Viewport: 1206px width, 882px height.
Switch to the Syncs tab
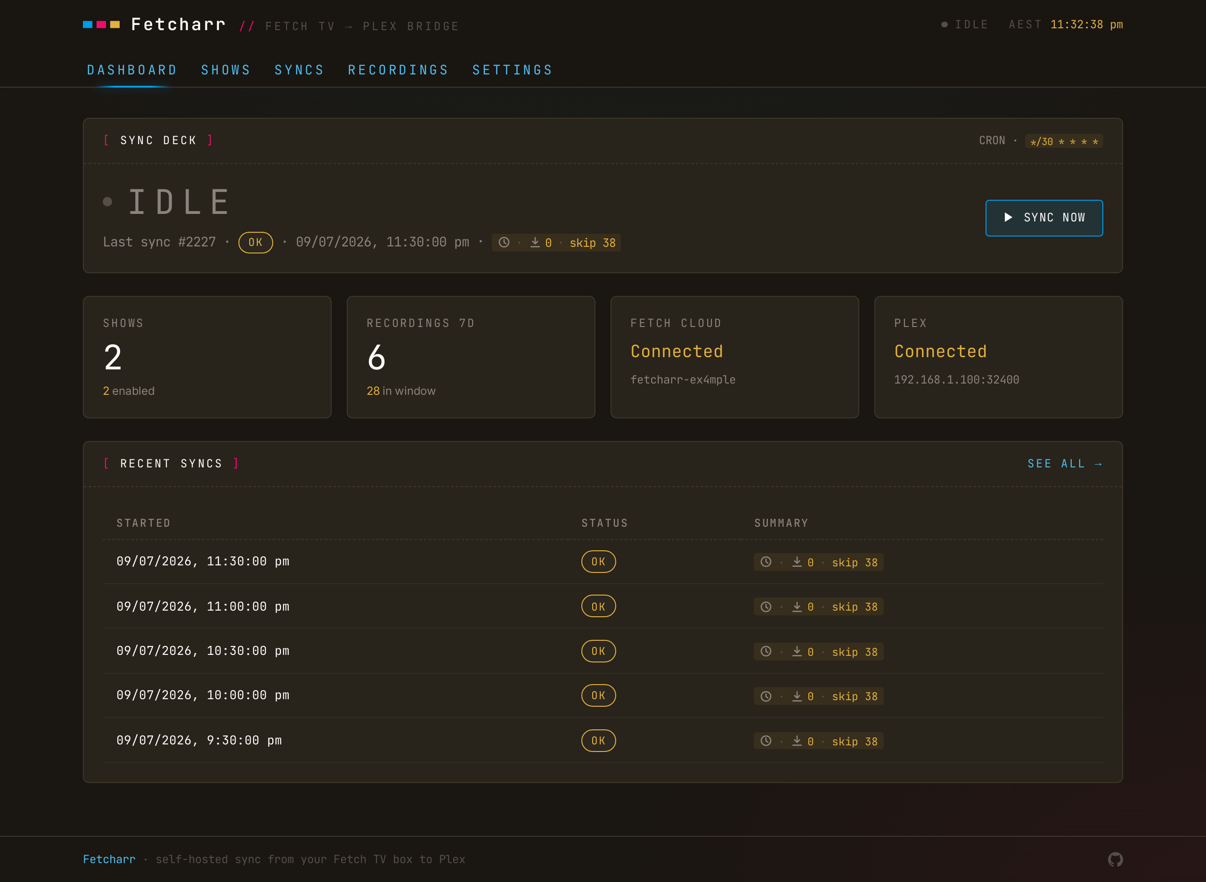point(299,70)
